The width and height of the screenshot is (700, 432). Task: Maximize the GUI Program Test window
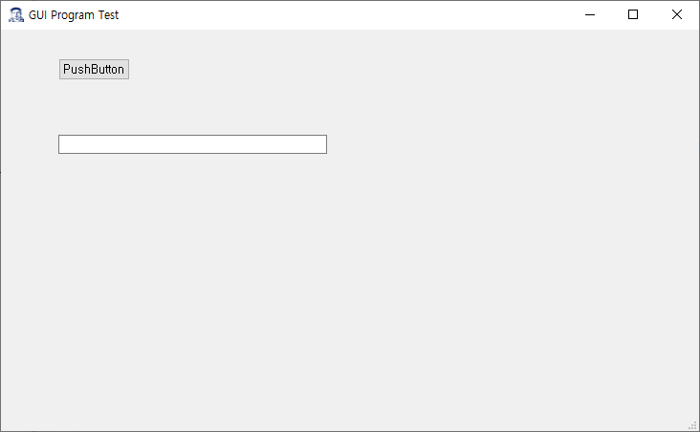pos(633,14)
